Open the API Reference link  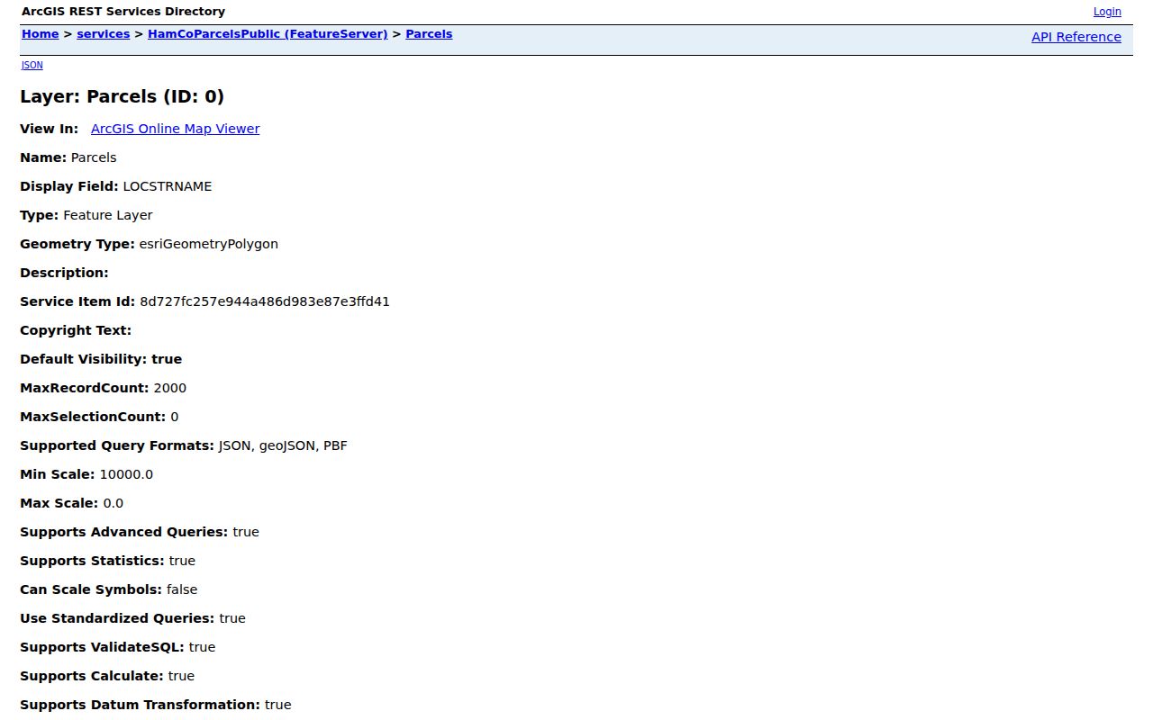point(1076,37)
